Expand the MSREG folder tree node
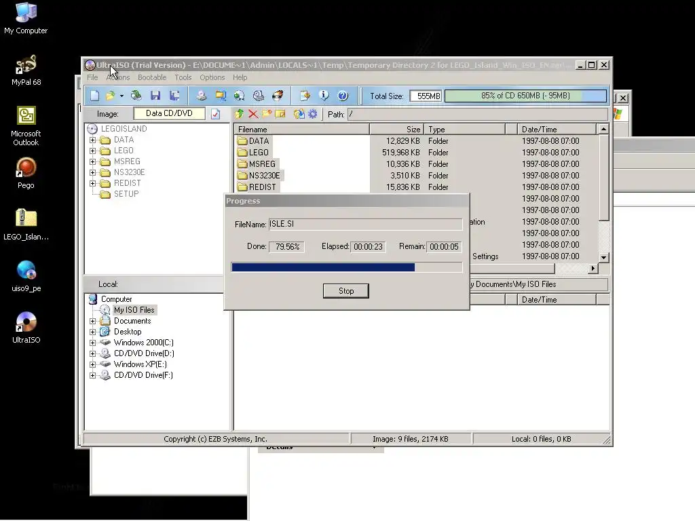695x521 pixels. (x=92, y=161)
